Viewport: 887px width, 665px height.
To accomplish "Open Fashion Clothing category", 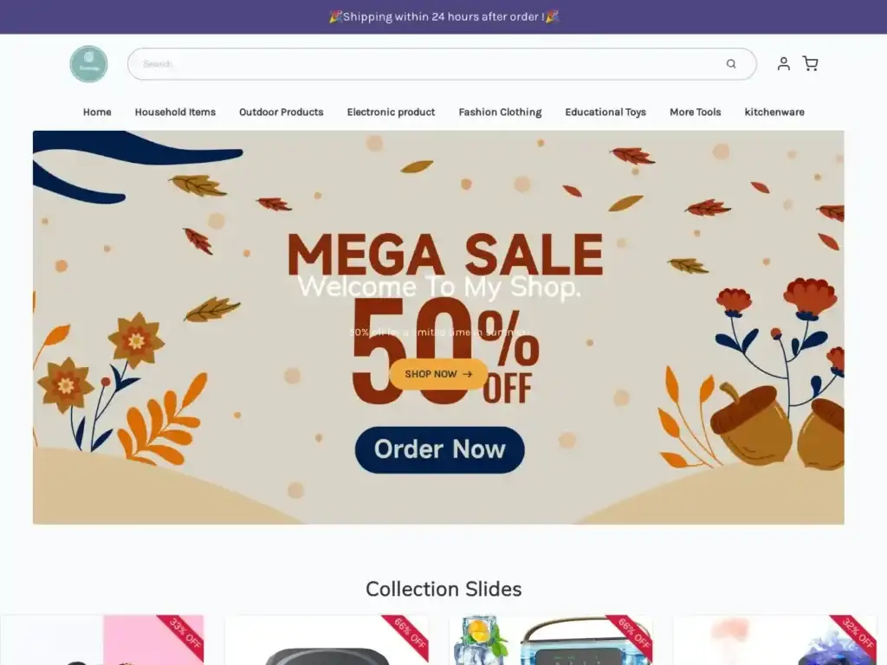I will click(x=500, y=112).
